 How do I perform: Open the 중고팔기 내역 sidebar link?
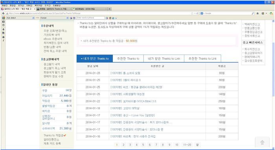52,64
